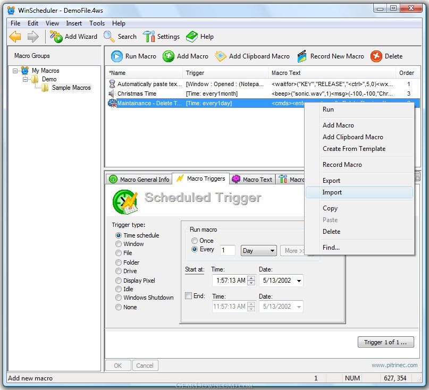Click the Start time spinner arrows

pos(251,281)
